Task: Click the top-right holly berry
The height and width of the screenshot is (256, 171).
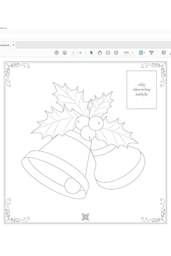Action: 96,123
